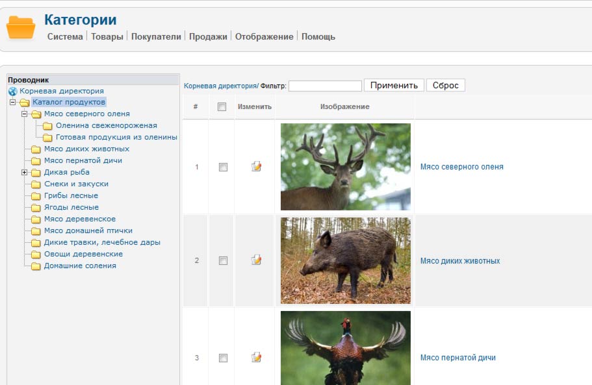This screenshot has height=385, width=592.
Task: Open edit icon for Мясо северного оленя row
Action: tap(256, 166)
